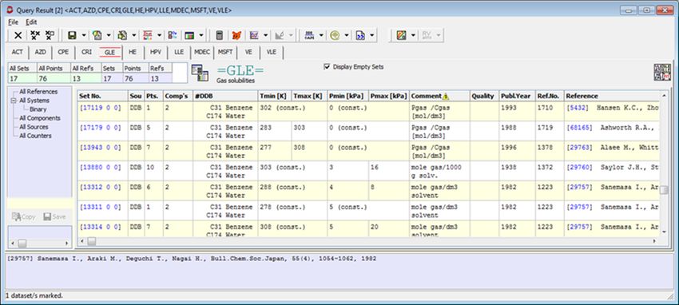679x305 pixels.
Task: Open the dropdown beside the blue document arrows icon
Action: 372,35
